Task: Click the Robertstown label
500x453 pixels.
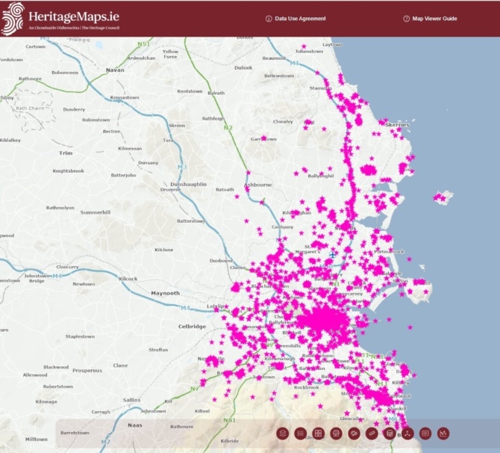Action: click(x=58, y=386)
